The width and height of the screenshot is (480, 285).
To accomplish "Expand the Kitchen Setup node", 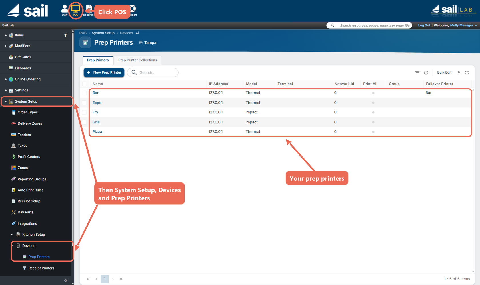I will [12, 235].
